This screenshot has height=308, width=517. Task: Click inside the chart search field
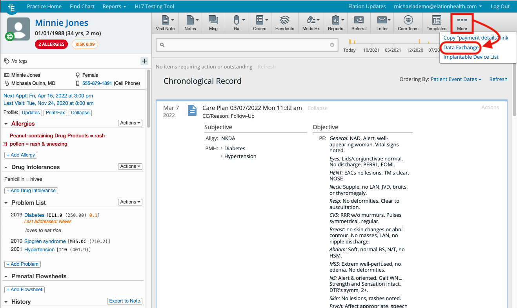[247, 45]
